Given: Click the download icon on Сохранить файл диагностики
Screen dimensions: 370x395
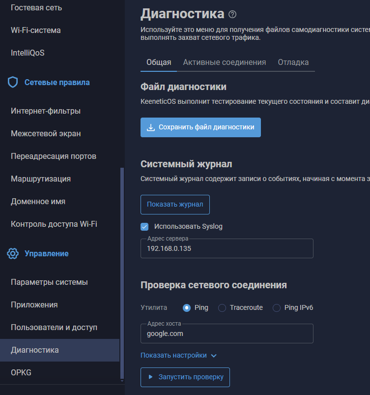Looking at the screenshot, I should point(150,127).
